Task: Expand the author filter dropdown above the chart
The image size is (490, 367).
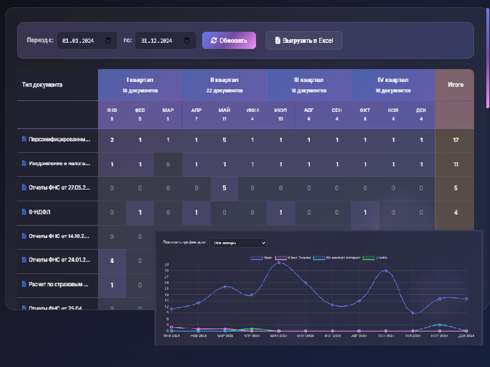Action: (238, 243)
